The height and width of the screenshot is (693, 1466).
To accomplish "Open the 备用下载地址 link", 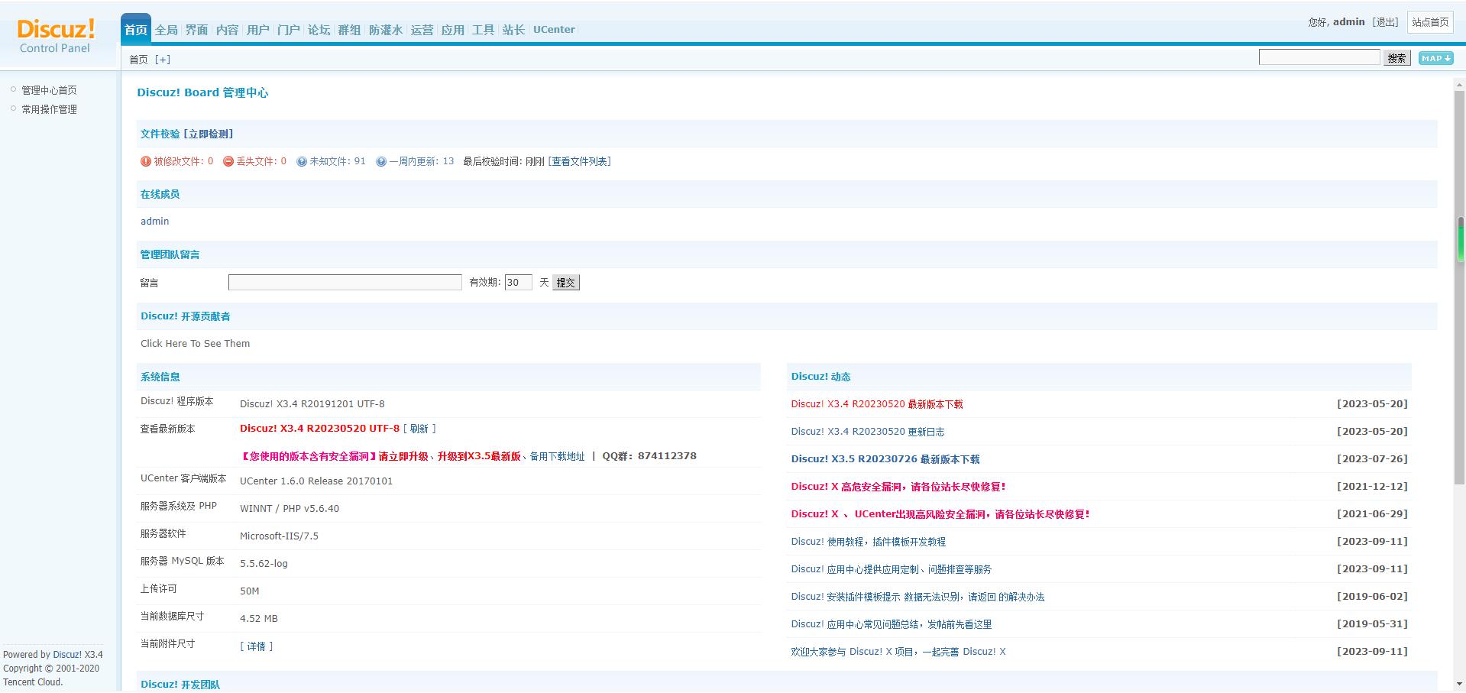I will point(557,456).
